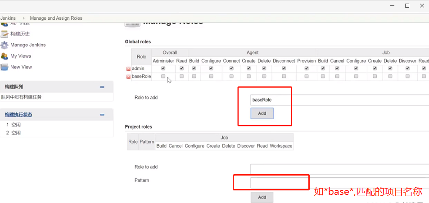The height and width of the screenshot is (203, 429).
Task: Click the Agent column group header
Action: 253,53
